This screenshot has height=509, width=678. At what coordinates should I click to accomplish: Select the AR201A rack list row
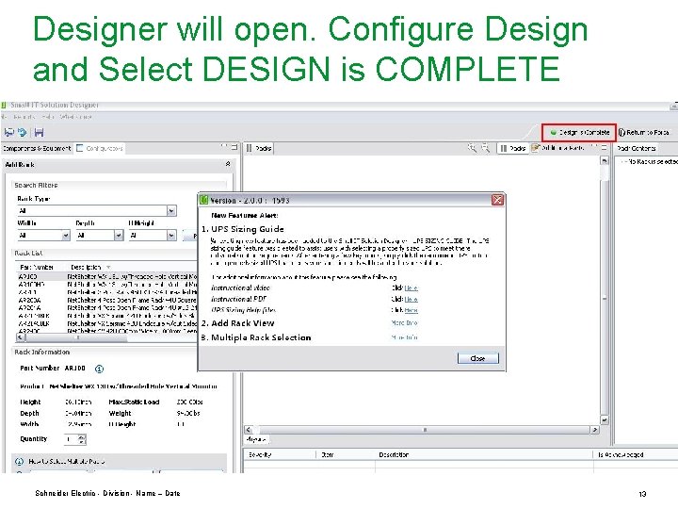(x=106, y=307)
